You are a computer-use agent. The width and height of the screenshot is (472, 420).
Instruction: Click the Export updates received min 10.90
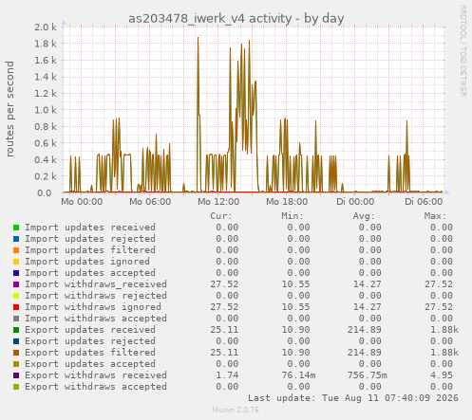pyautogui.click(x=295, y=330)
